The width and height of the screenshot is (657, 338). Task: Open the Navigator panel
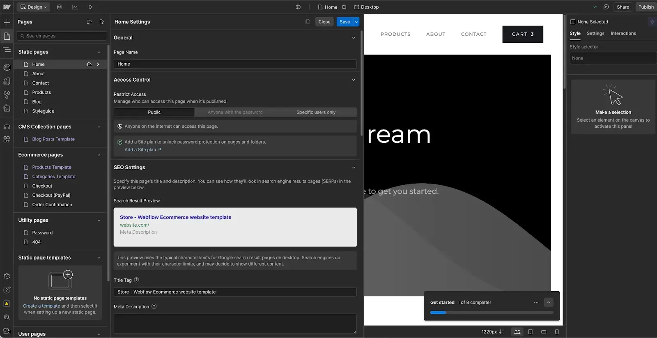7,50
